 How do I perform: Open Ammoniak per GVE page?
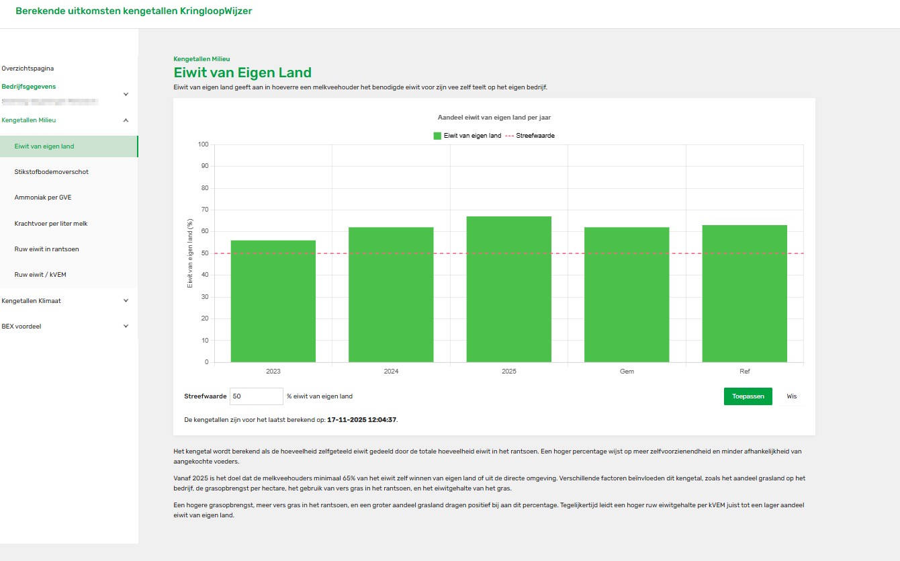[42, 198]
